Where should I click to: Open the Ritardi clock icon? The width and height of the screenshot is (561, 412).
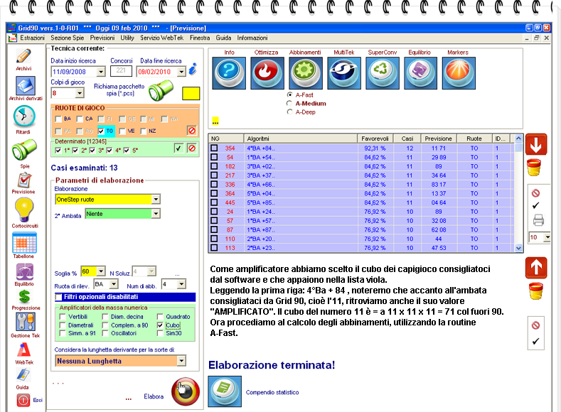23,116
